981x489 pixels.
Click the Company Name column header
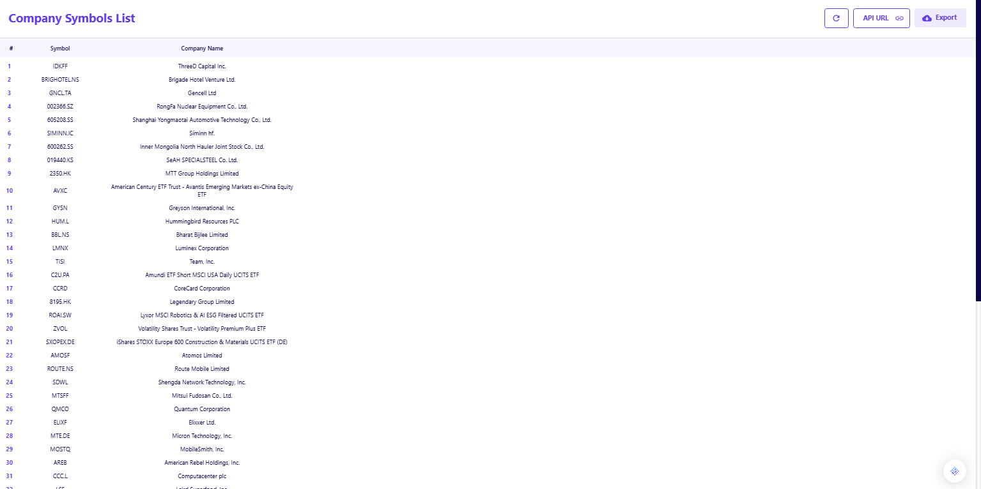(x=202, y=49)
